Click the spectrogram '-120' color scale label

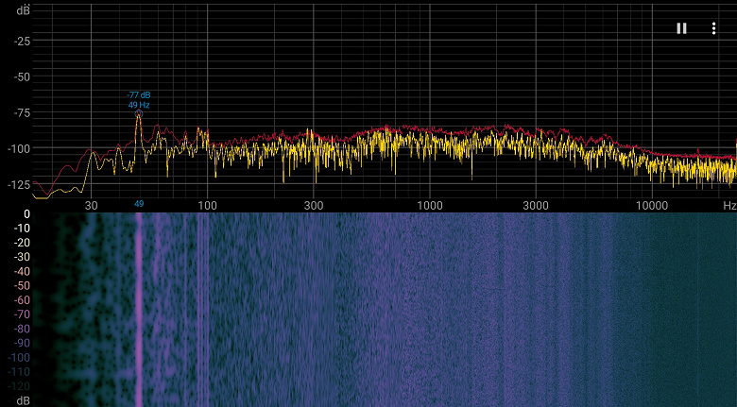tap(19, 386)
